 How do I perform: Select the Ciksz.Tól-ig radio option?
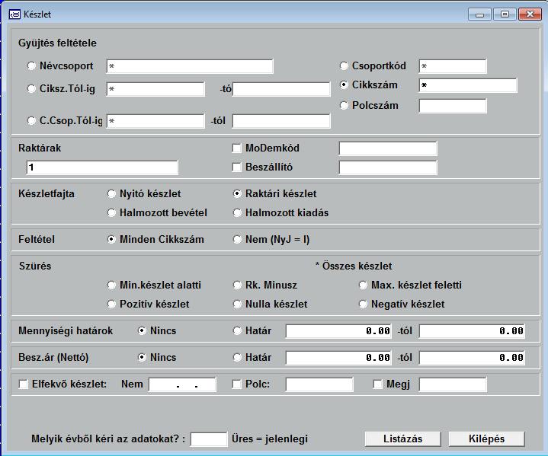pos(31,88)
